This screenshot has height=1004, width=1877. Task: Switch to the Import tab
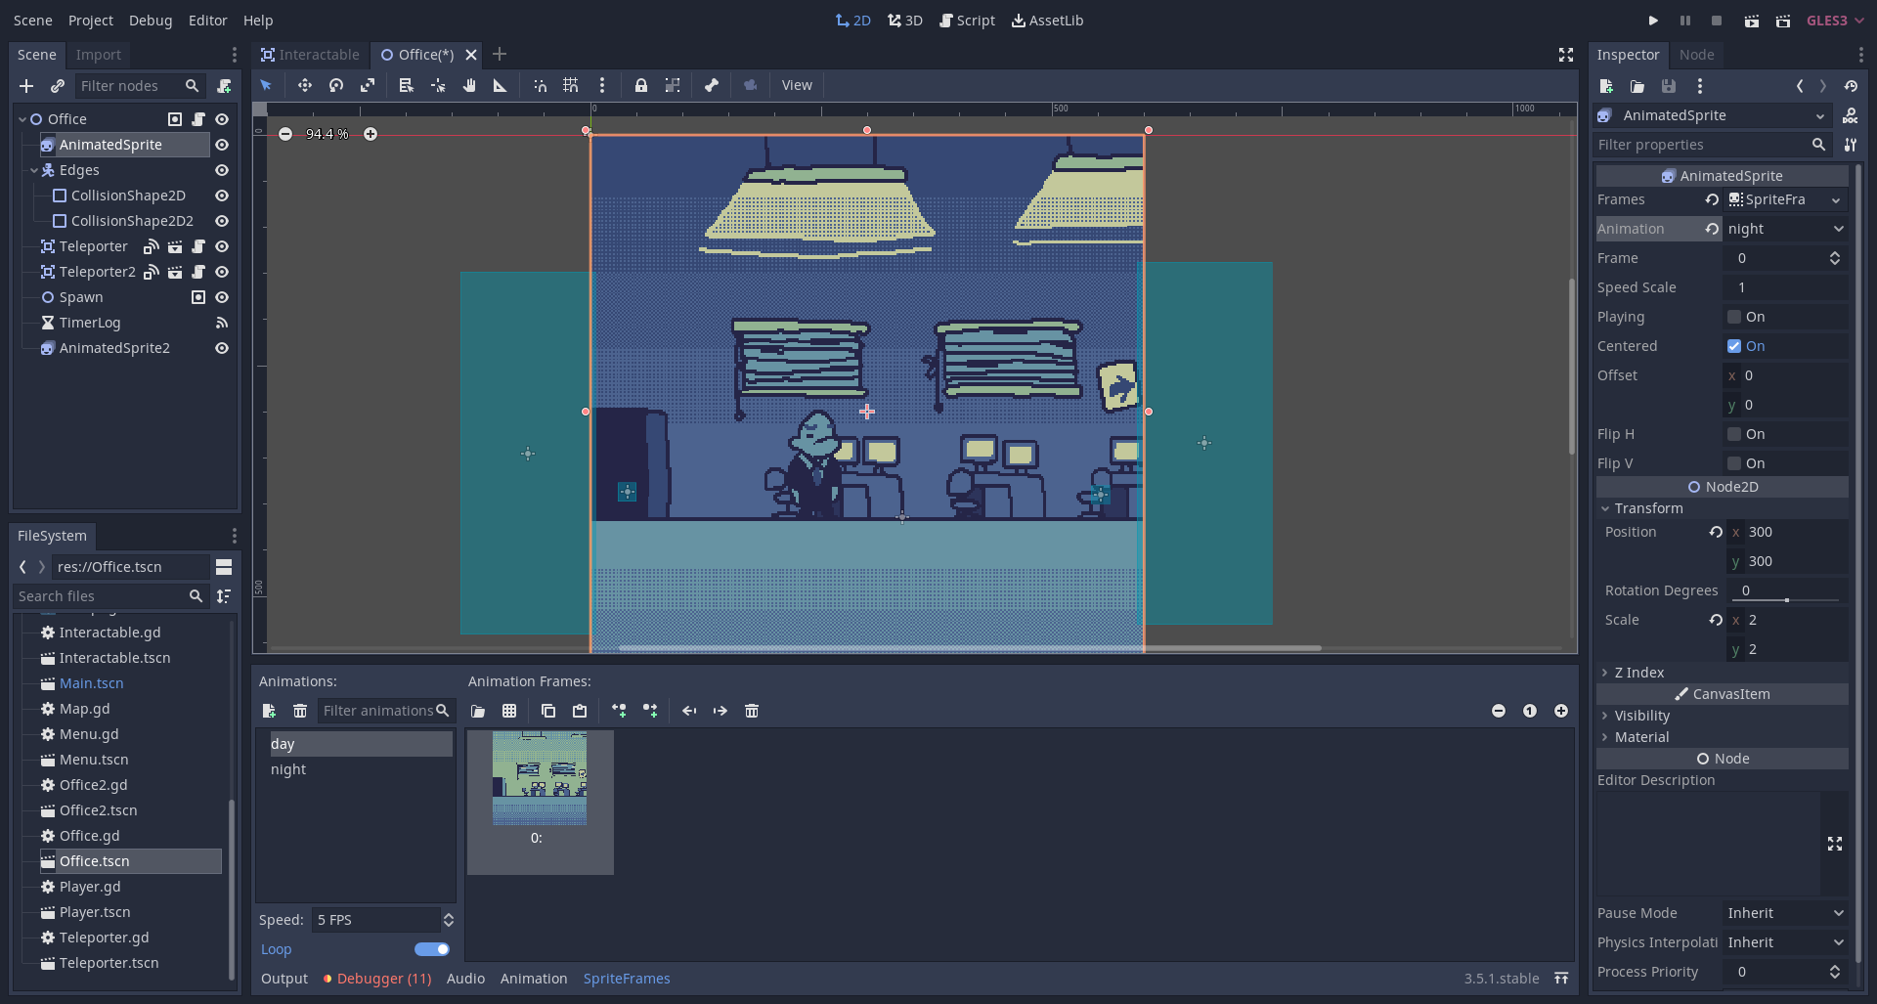[x=98, y=55]
